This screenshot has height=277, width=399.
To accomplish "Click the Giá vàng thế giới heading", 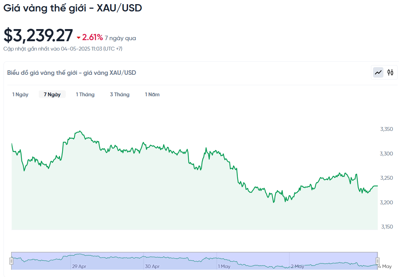I will click(x=73, y=8).
